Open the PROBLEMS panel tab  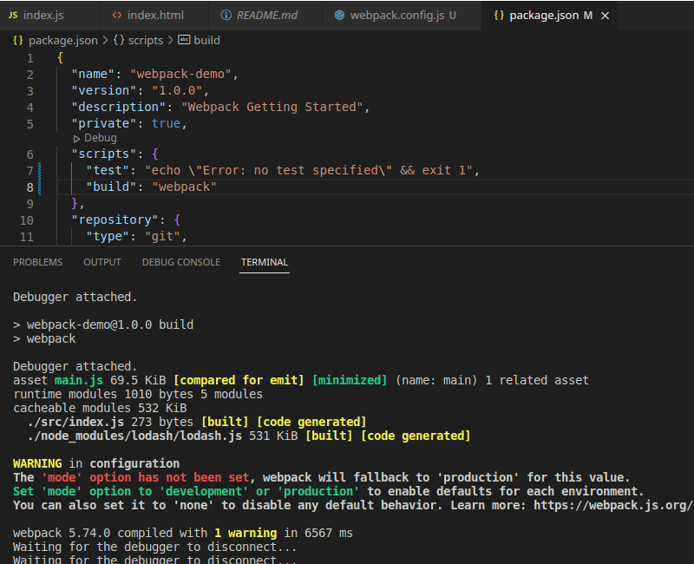[x=37, y=262]
